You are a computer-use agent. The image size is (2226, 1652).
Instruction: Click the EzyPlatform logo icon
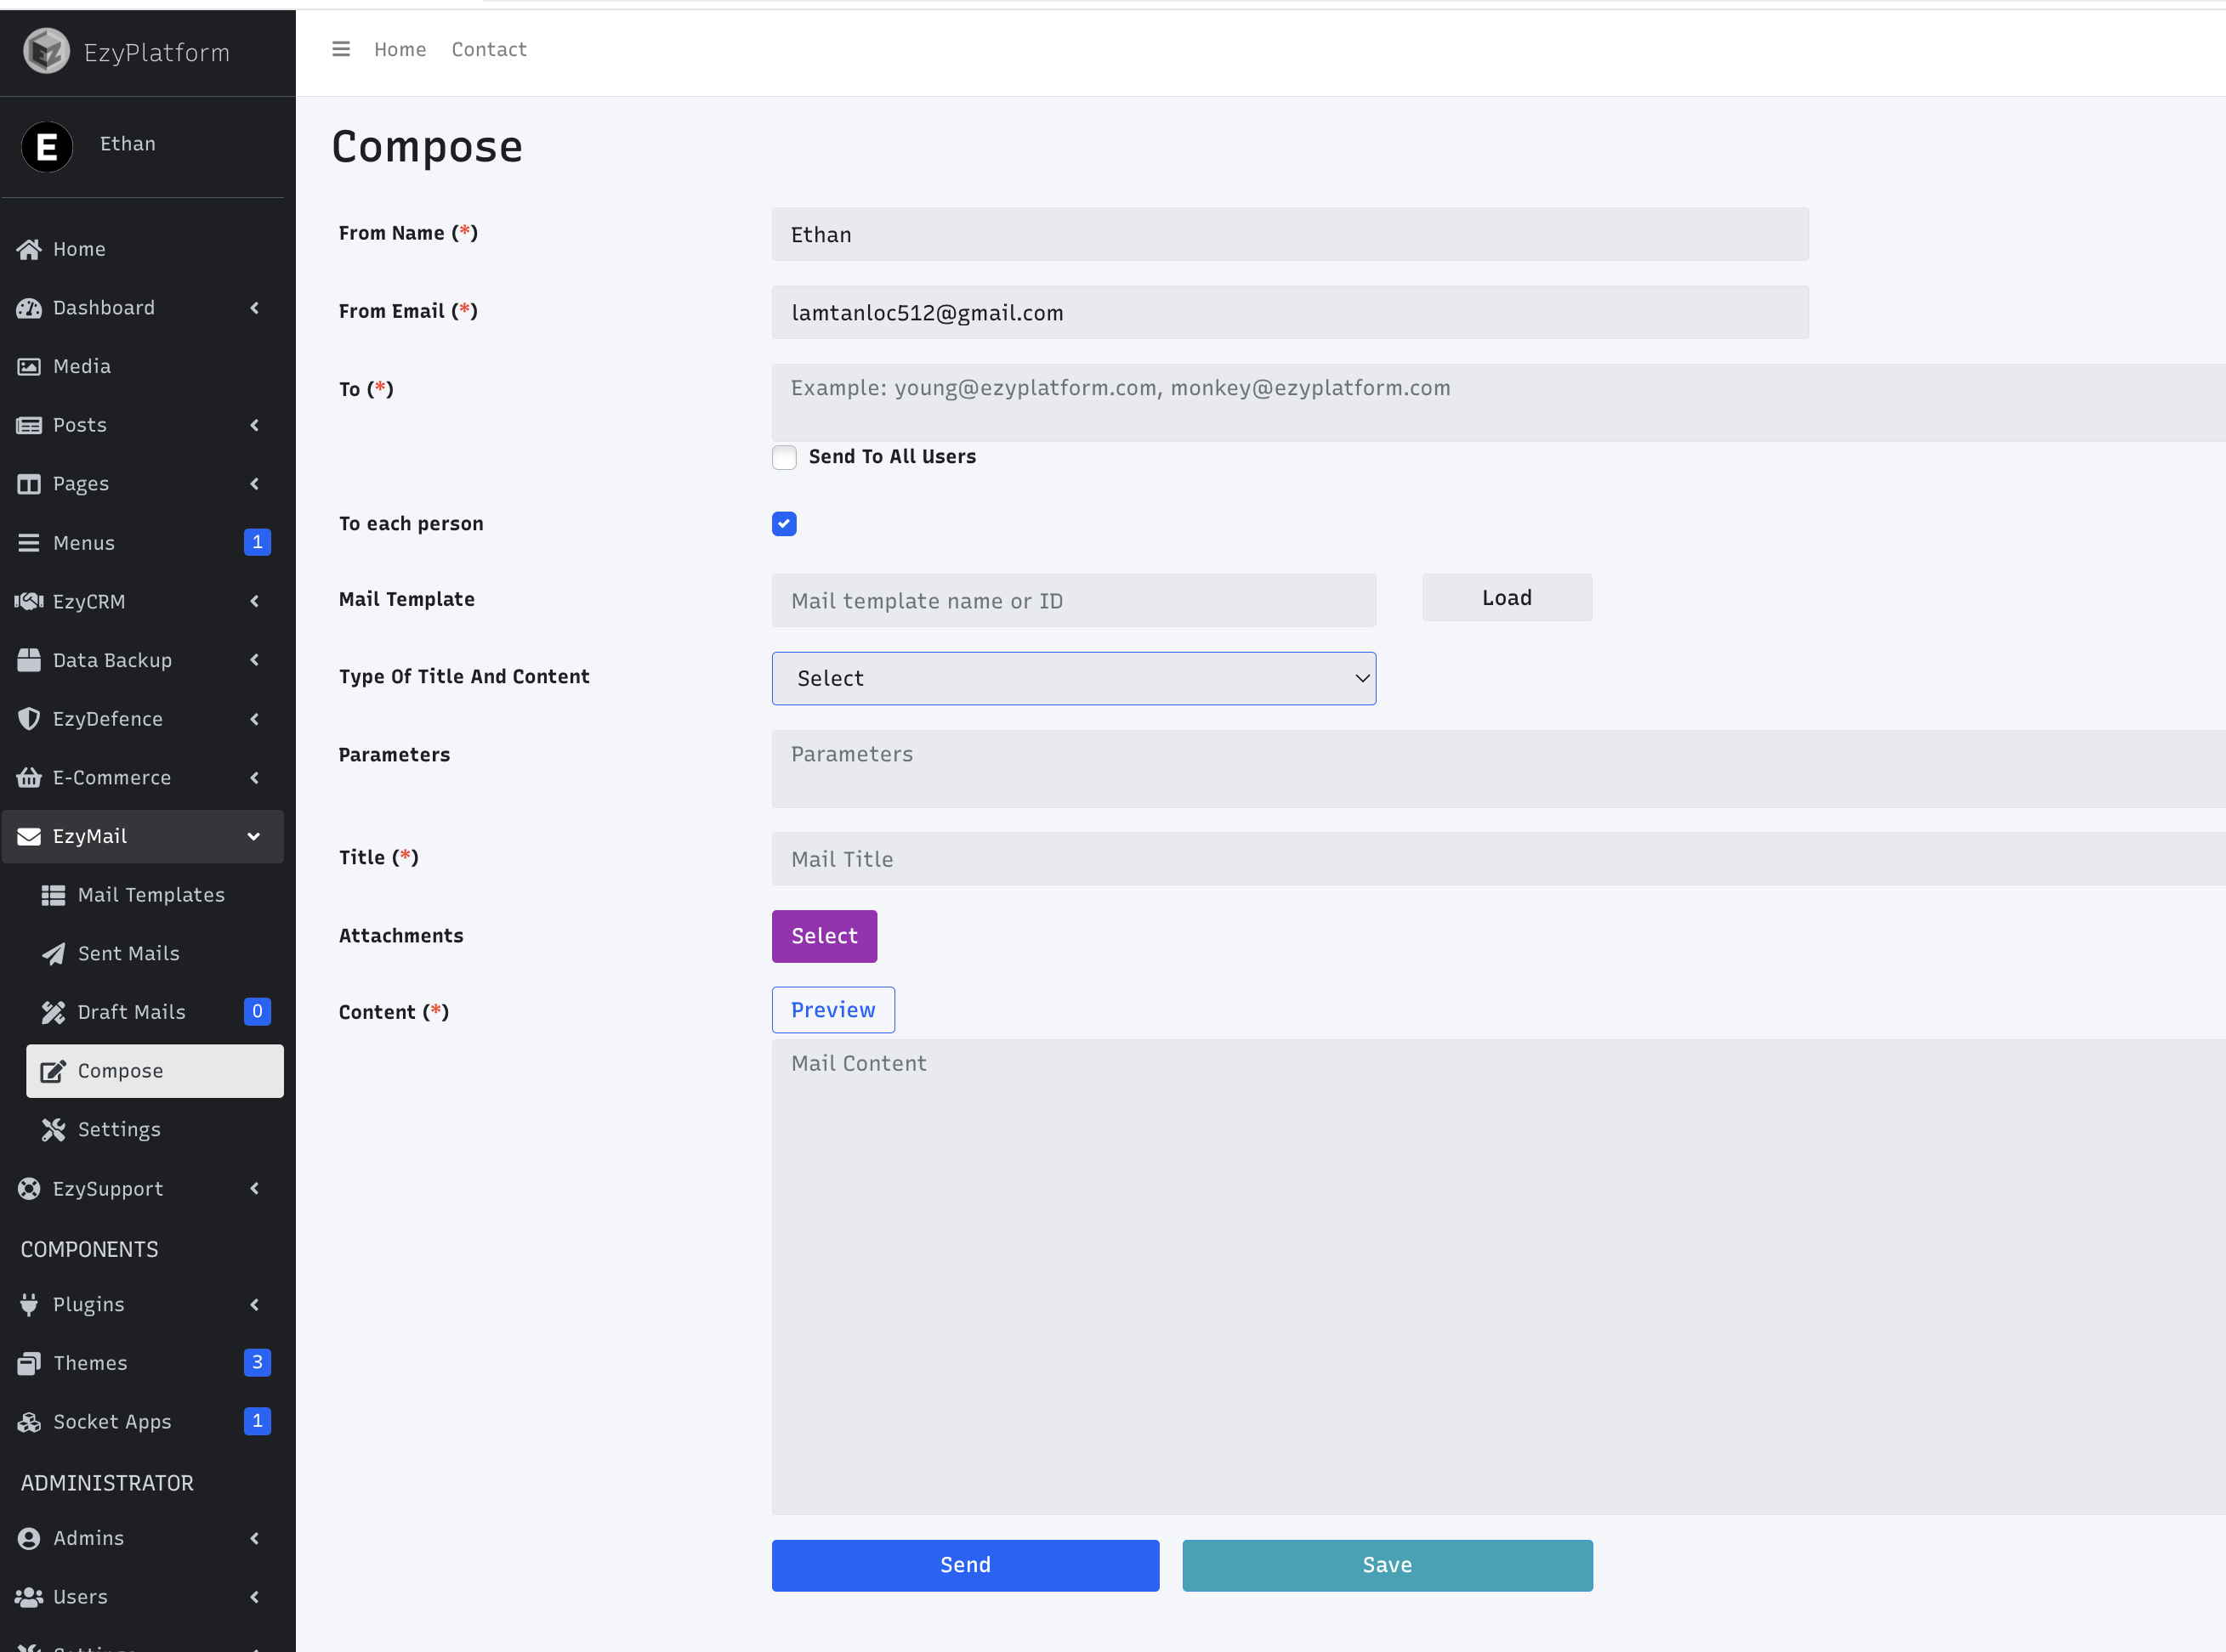point(46,51)
